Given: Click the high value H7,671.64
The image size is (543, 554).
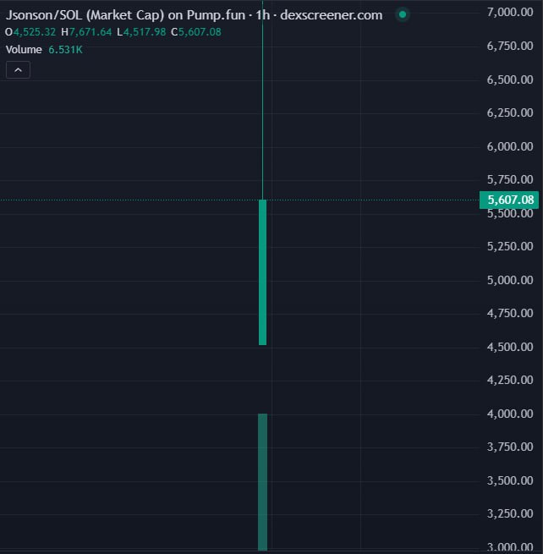Looking at the screenshot, I should (86, 32).
